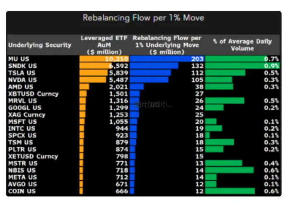
Task: Click the GOOGL US ticker
Action: coord(25,108)
